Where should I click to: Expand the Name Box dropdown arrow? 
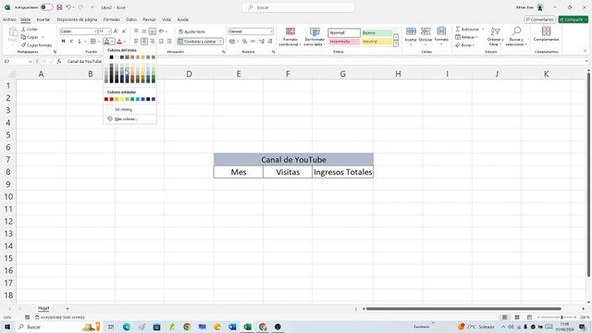click(31, 61)
